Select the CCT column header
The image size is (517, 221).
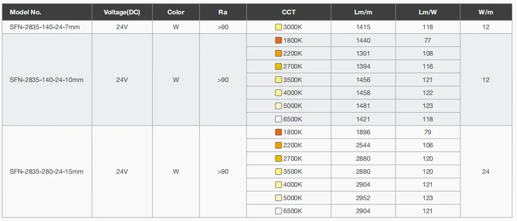coord(288,13)
